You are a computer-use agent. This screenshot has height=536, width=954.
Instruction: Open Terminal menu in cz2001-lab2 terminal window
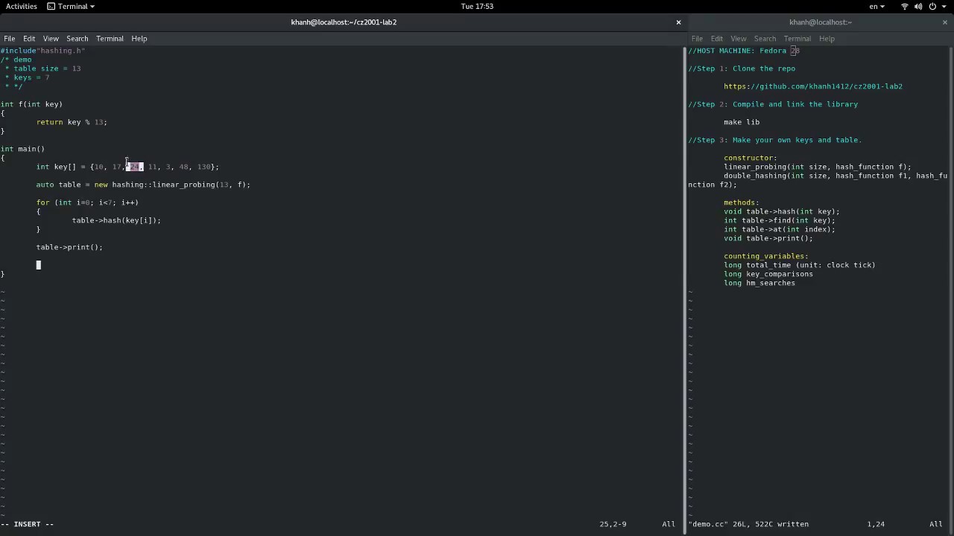[110, 39]
